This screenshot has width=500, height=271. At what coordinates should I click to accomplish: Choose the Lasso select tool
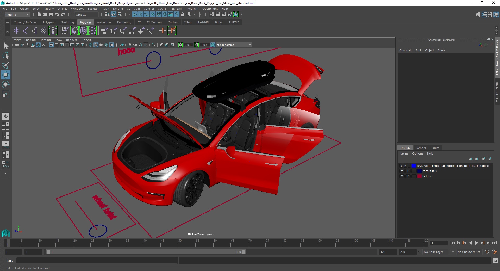(x=6, y=56)
